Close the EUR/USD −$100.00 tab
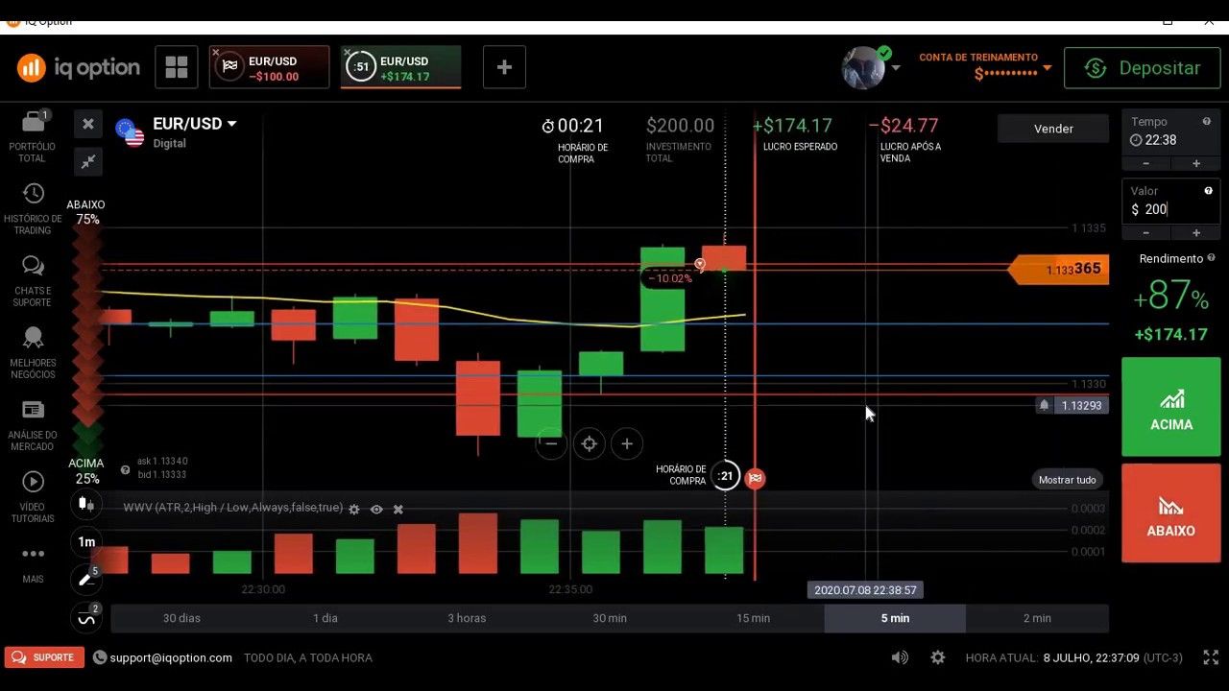Image resolution: width=1229 pixels, height=691 pixels. (x=215, y=52)
